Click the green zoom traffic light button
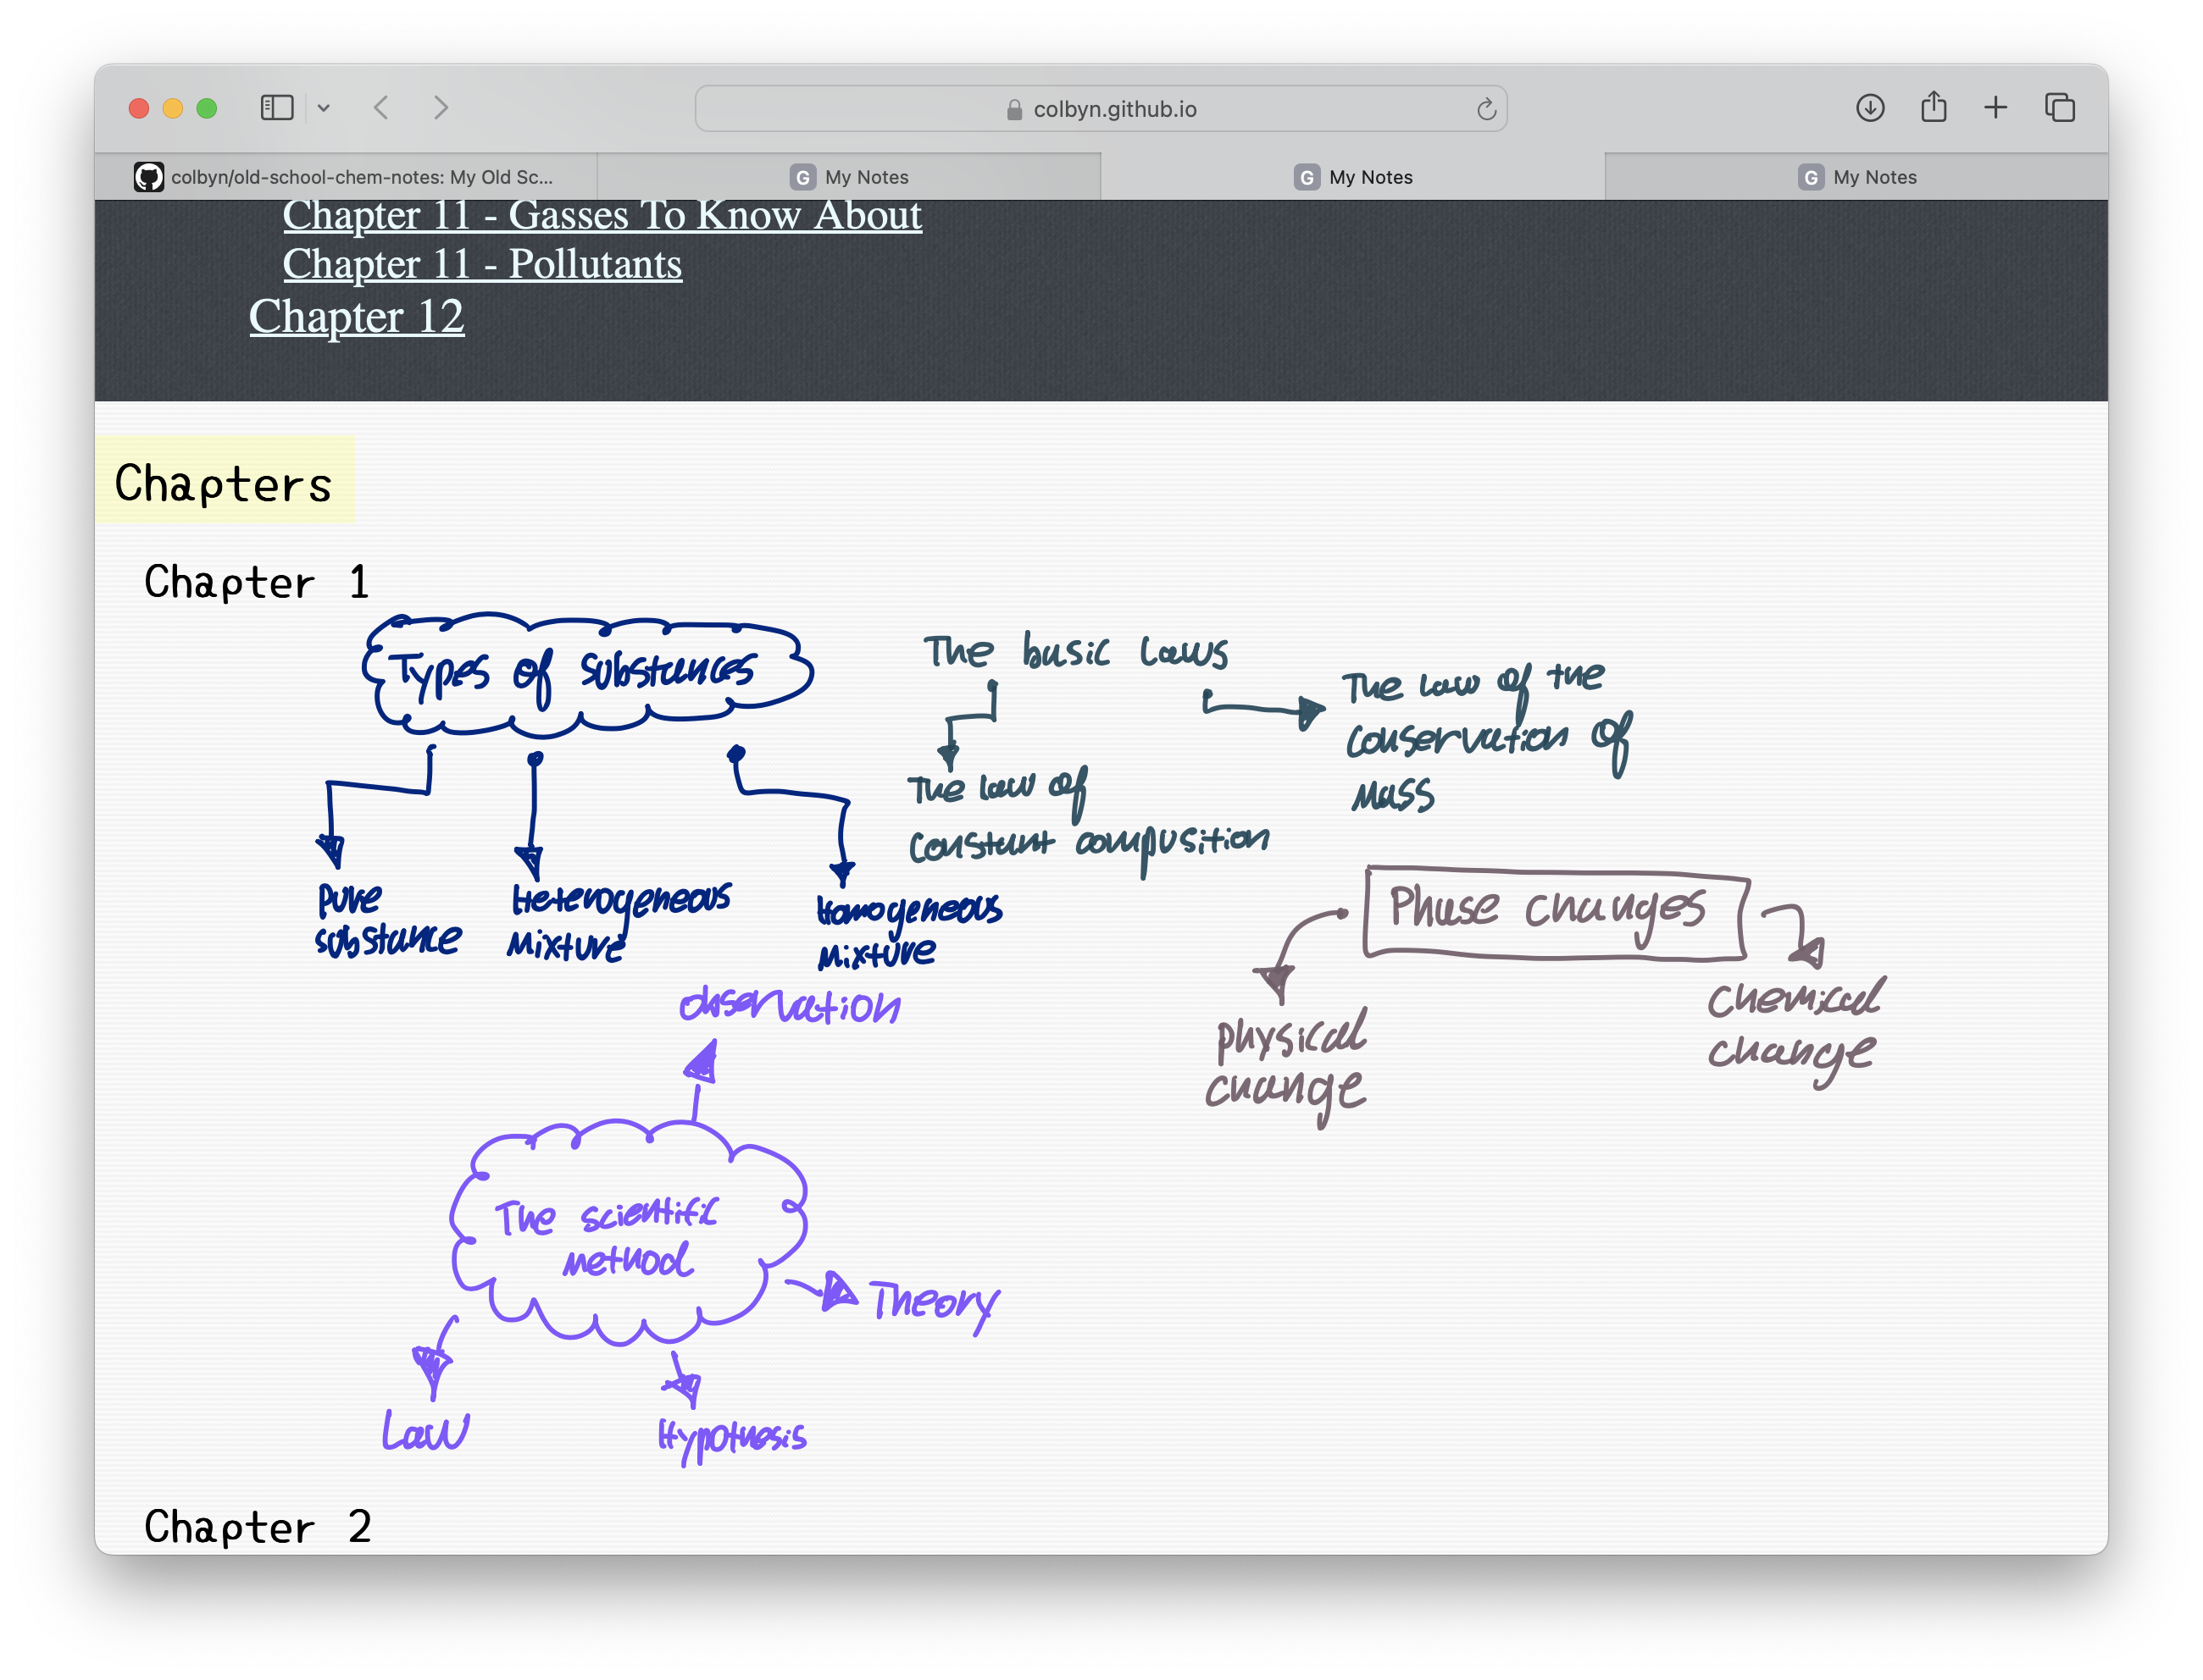The height and width of the screenshot is (1680, 2203). tap(205, 107)
